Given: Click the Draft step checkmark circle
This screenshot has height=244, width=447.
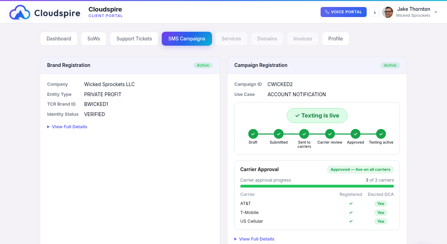Looking at the screenshot, I should (253, 134).
